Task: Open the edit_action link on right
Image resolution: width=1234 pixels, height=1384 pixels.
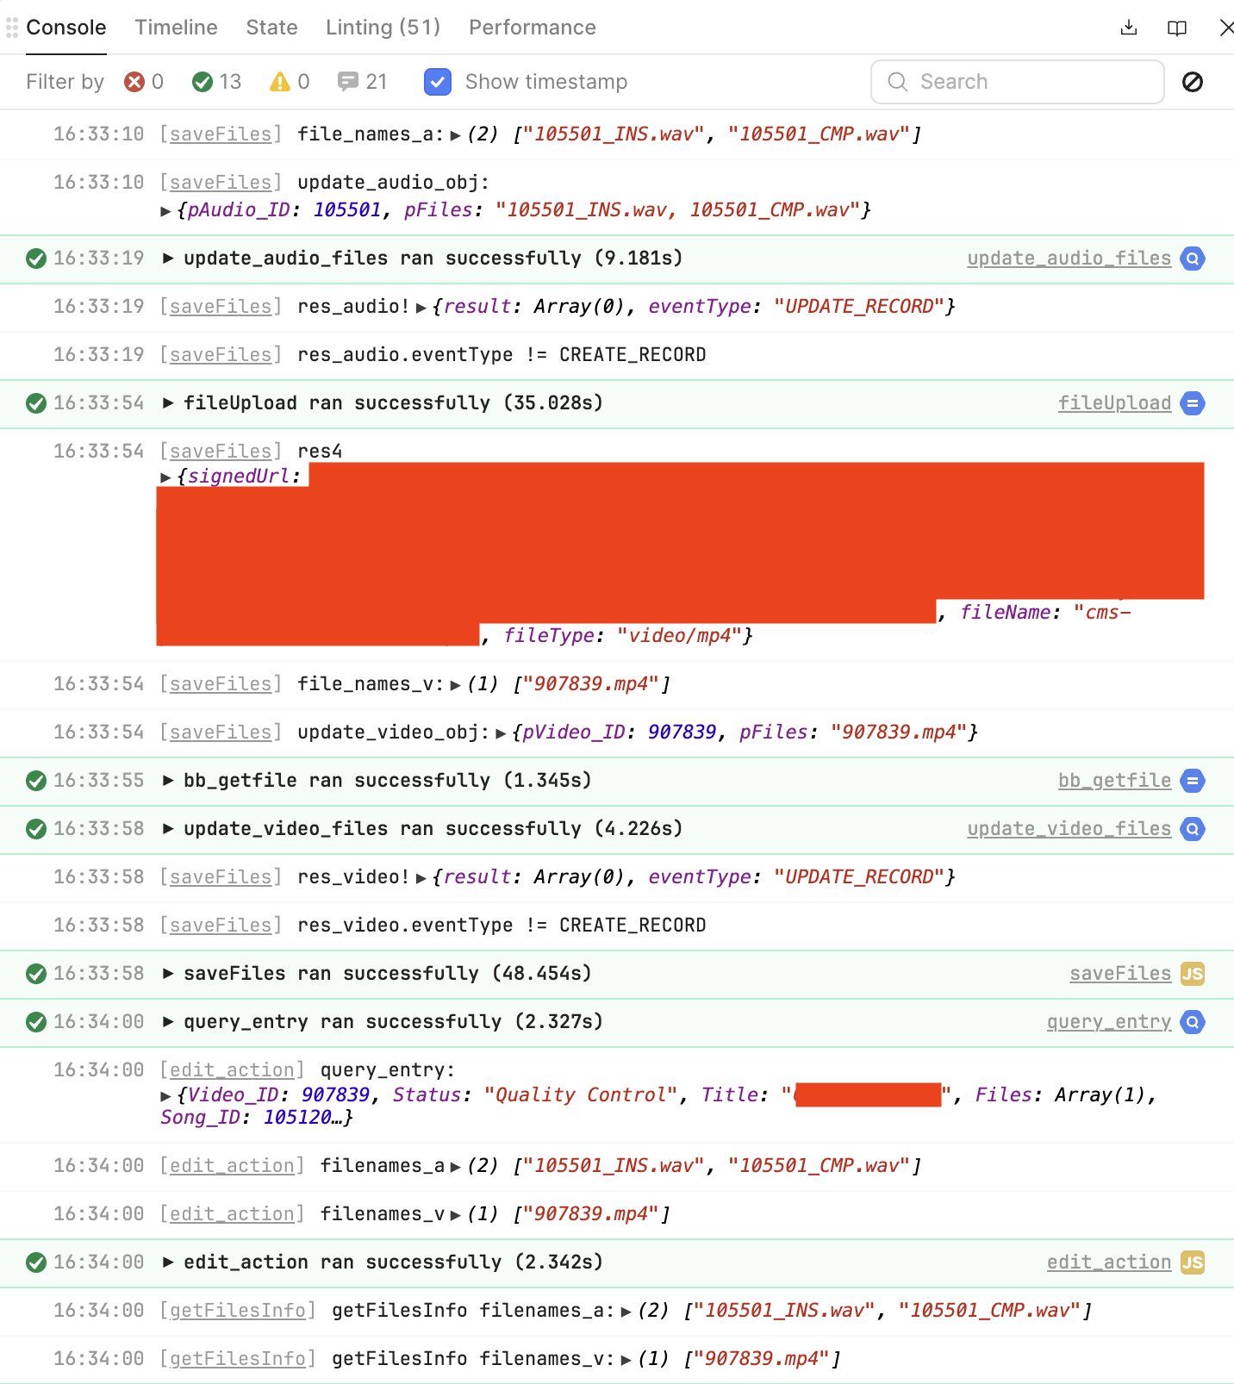Action: click(1108, 1262)
